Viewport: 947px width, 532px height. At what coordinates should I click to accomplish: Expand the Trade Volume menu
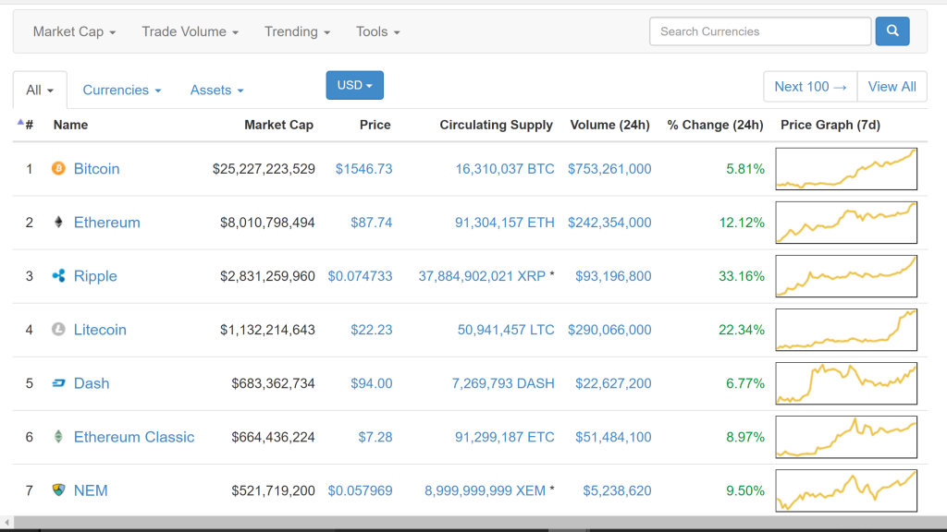(x=191, y=32)
